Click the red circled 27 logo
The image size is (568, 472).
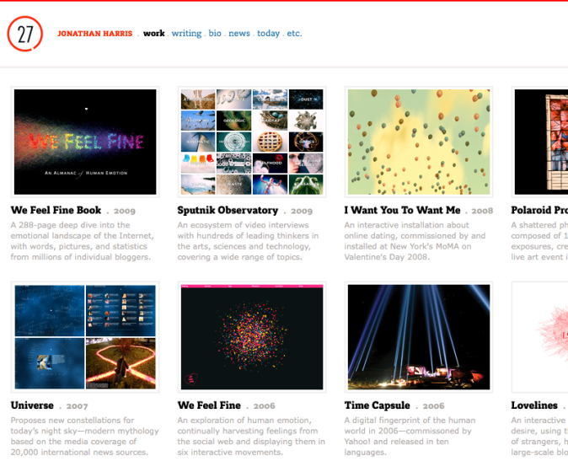click(24, 35)
